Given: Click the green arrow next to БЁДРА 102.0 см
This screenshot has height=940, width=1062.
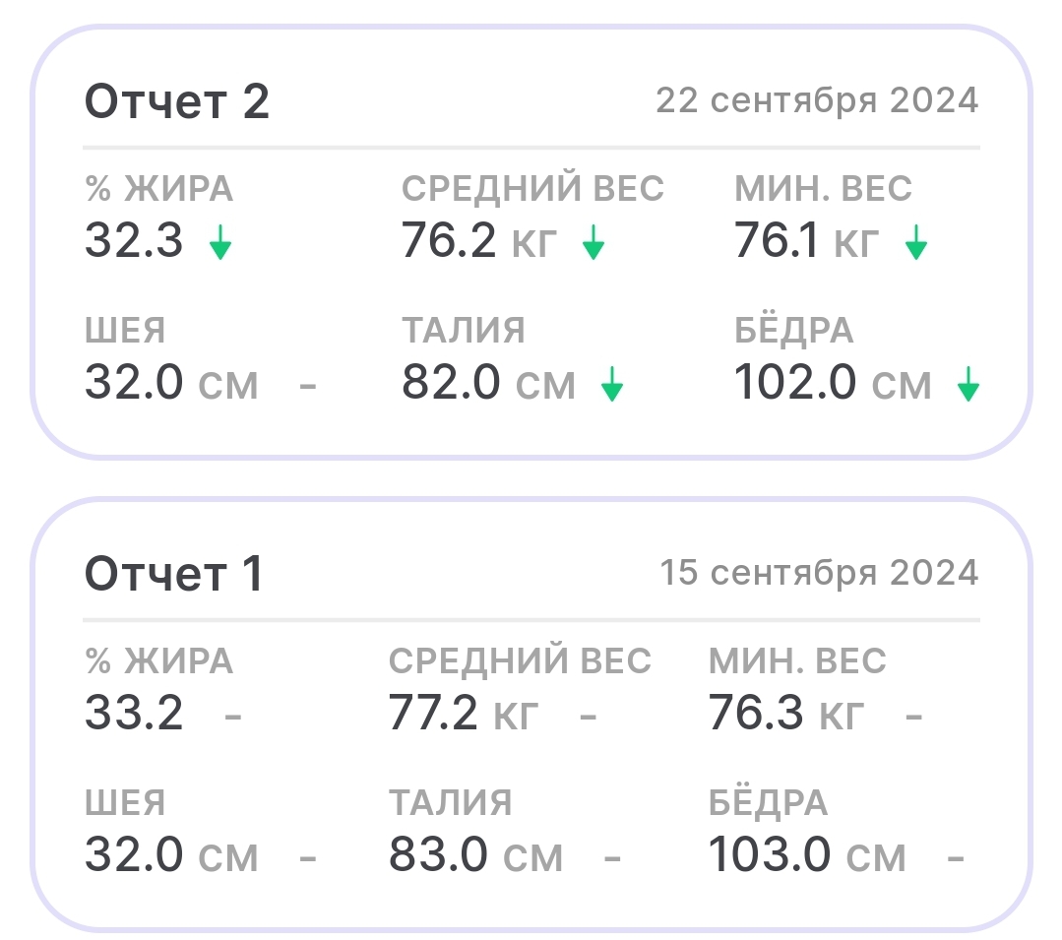Looking at the screenshot, I should (x=968, y=384).
